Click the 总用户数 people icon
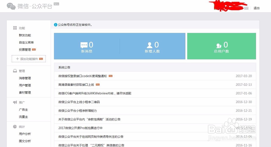 click(x=219, y=46)
